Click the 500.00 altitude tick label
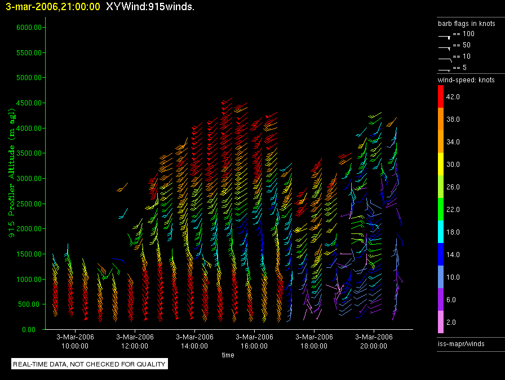The image size is (505, 380). point(31,304)
